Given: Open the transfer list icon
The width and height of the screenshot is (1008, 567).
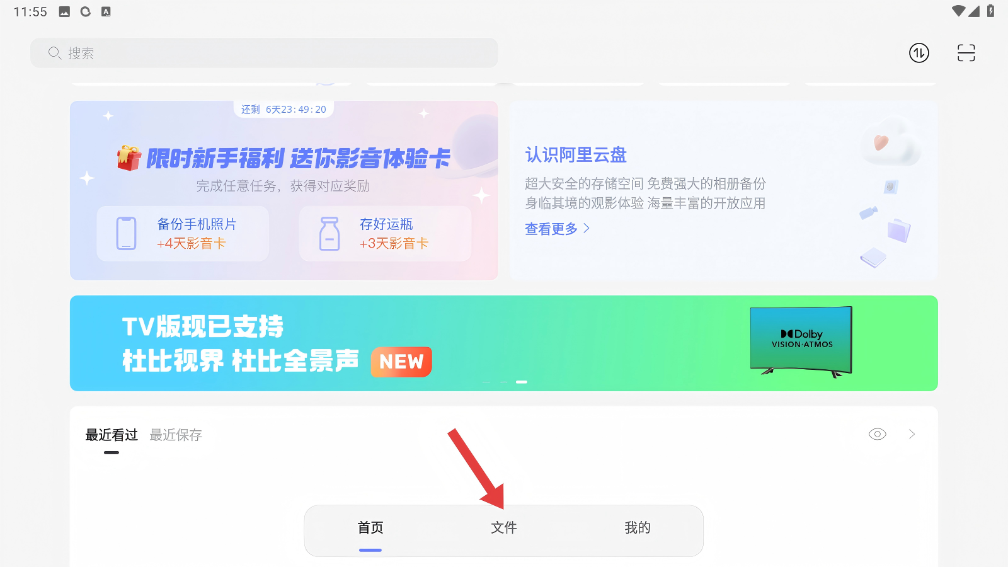Looking at the screenshot, I should coord(919,53).
